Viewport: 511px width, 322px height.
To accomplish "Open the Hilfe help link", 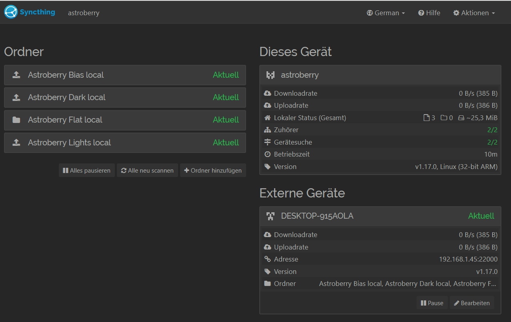I will [429, 13].
